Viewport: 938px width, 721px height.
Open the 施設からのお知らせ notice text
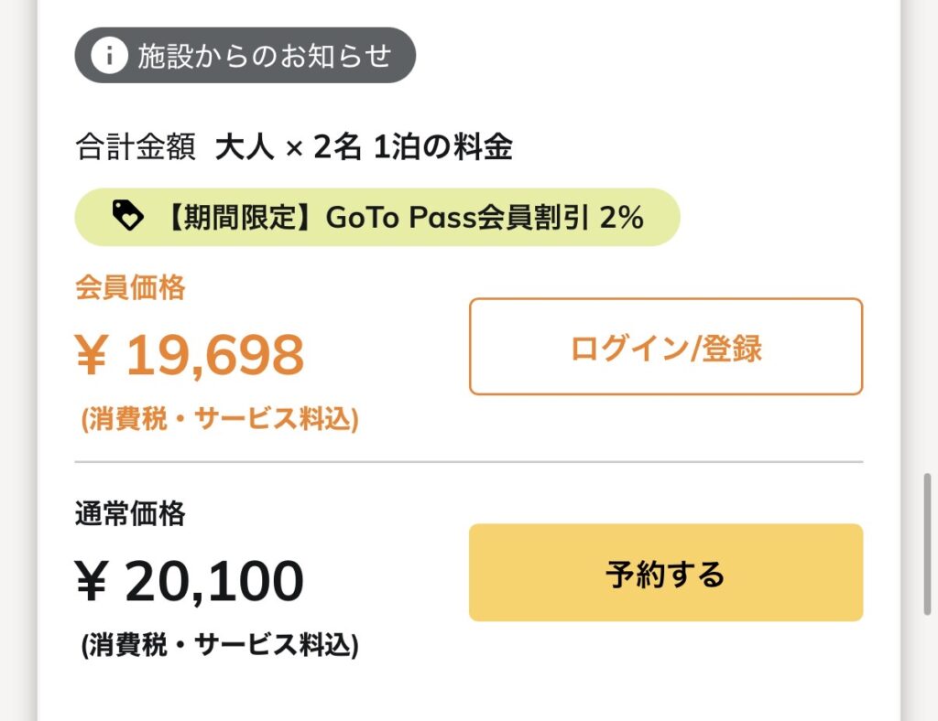(265, 56)
